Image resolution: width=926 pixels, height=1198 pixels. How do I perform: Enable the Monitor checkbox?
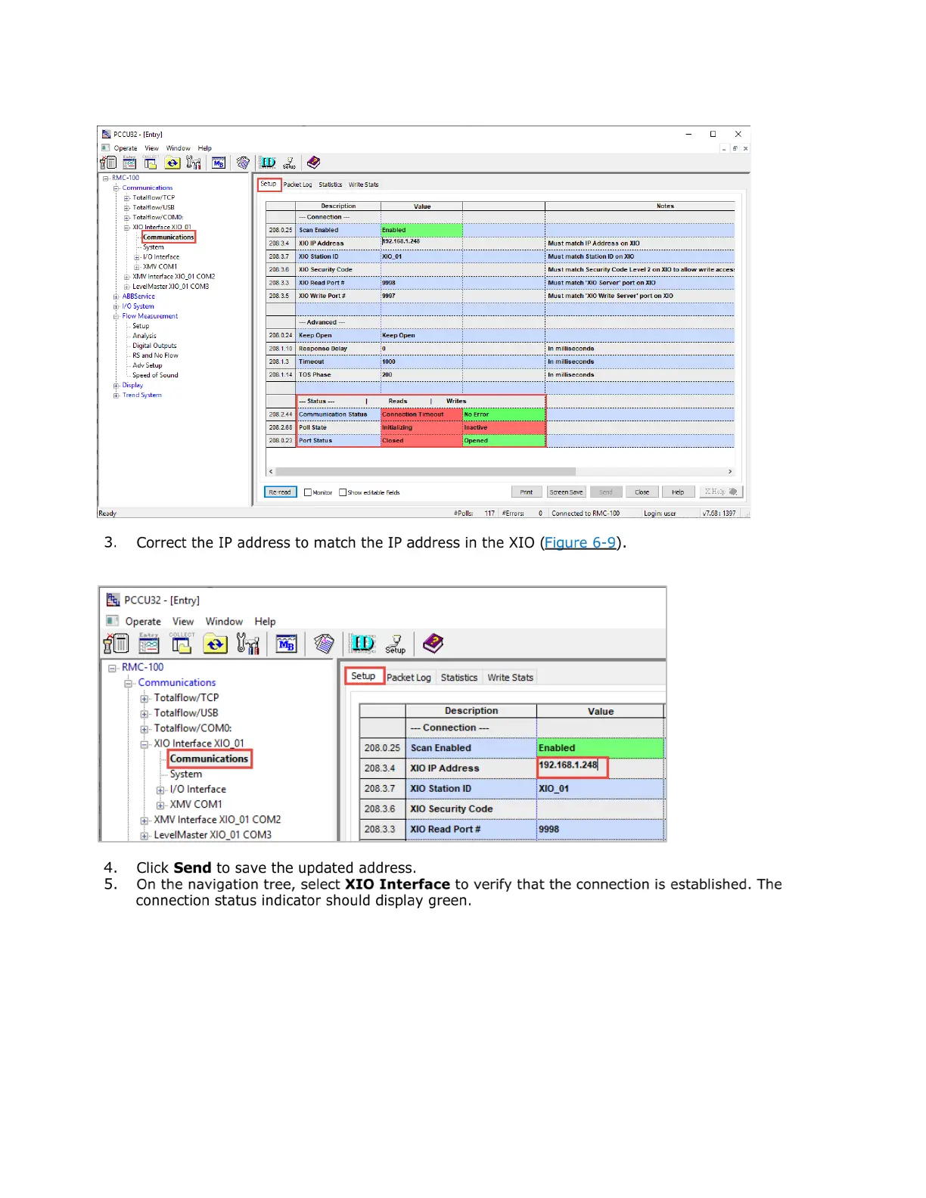tap(308, 492)
